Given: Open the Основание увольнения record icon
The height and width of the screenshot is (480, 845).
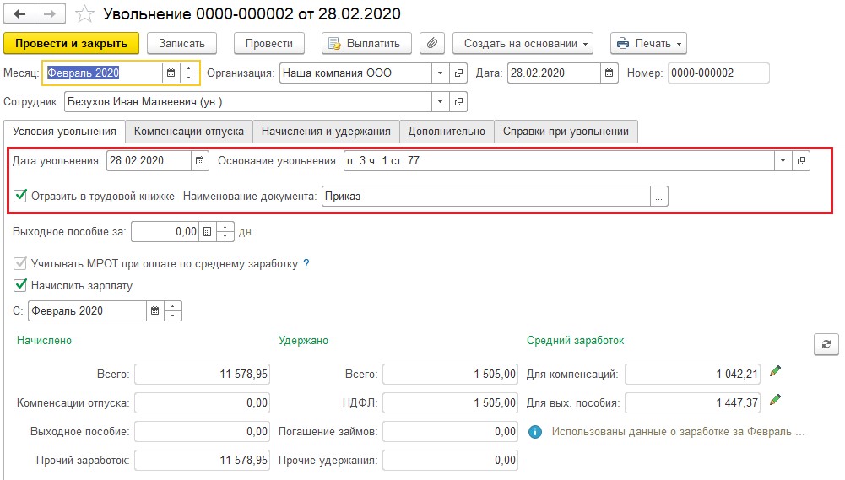Looking at the screenshot, I should [801, 160].
